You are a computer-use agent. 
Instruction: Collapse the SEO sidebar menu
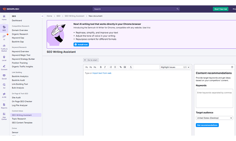42,16
